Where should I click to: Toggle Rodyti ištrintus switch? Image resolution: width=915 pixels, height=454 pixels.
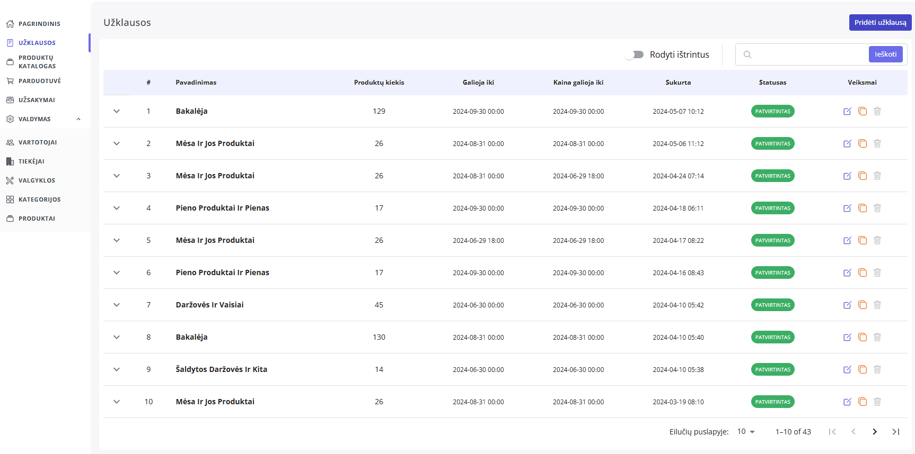634,55
